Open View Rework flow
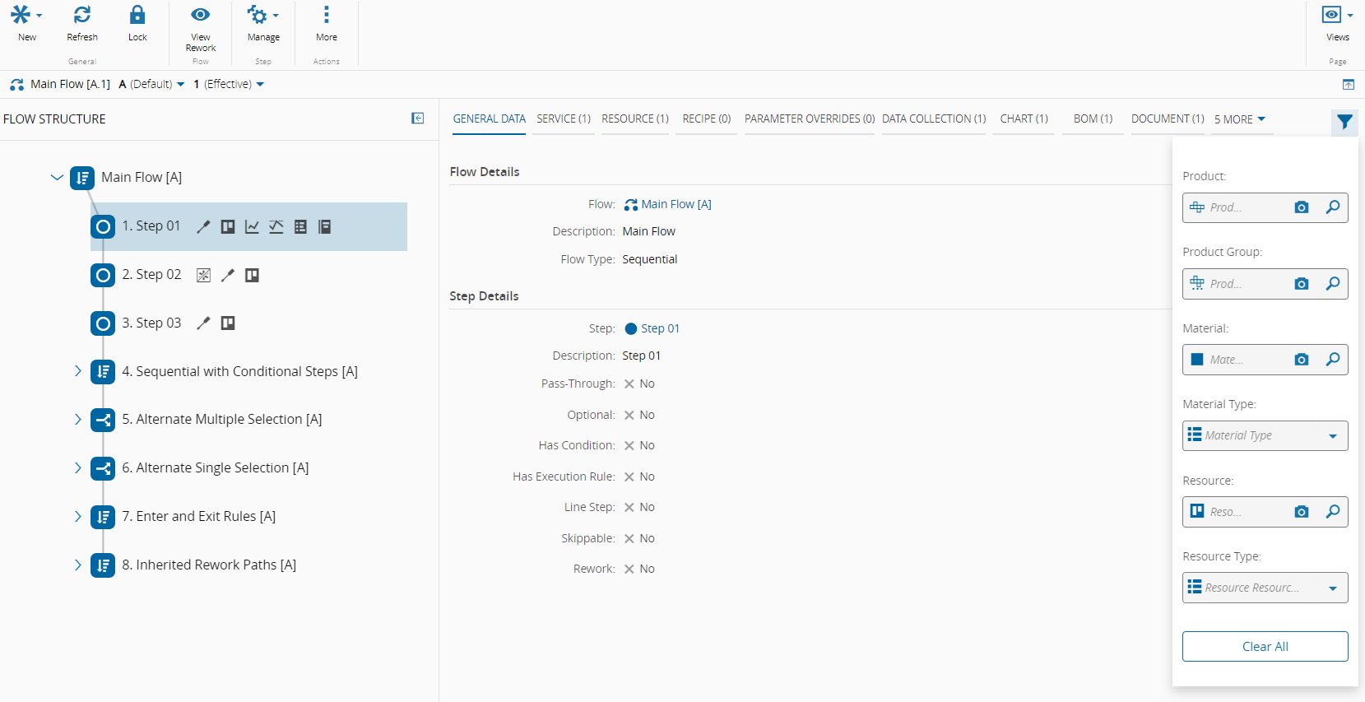Screen dimensions: 1365x702 (x=200, y=16)
